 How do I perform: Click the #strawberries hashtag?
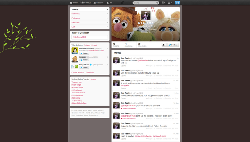(x=146, y=136)
